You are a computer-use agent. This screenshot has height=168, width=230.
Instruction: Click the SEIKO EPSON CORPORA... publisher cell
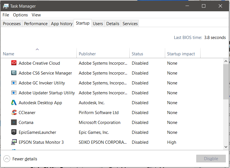[103, 142]
